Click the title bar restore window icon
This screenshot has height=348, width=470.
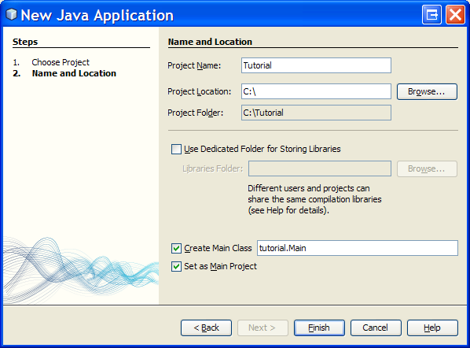pyautogui.click(x=431, y=14)
